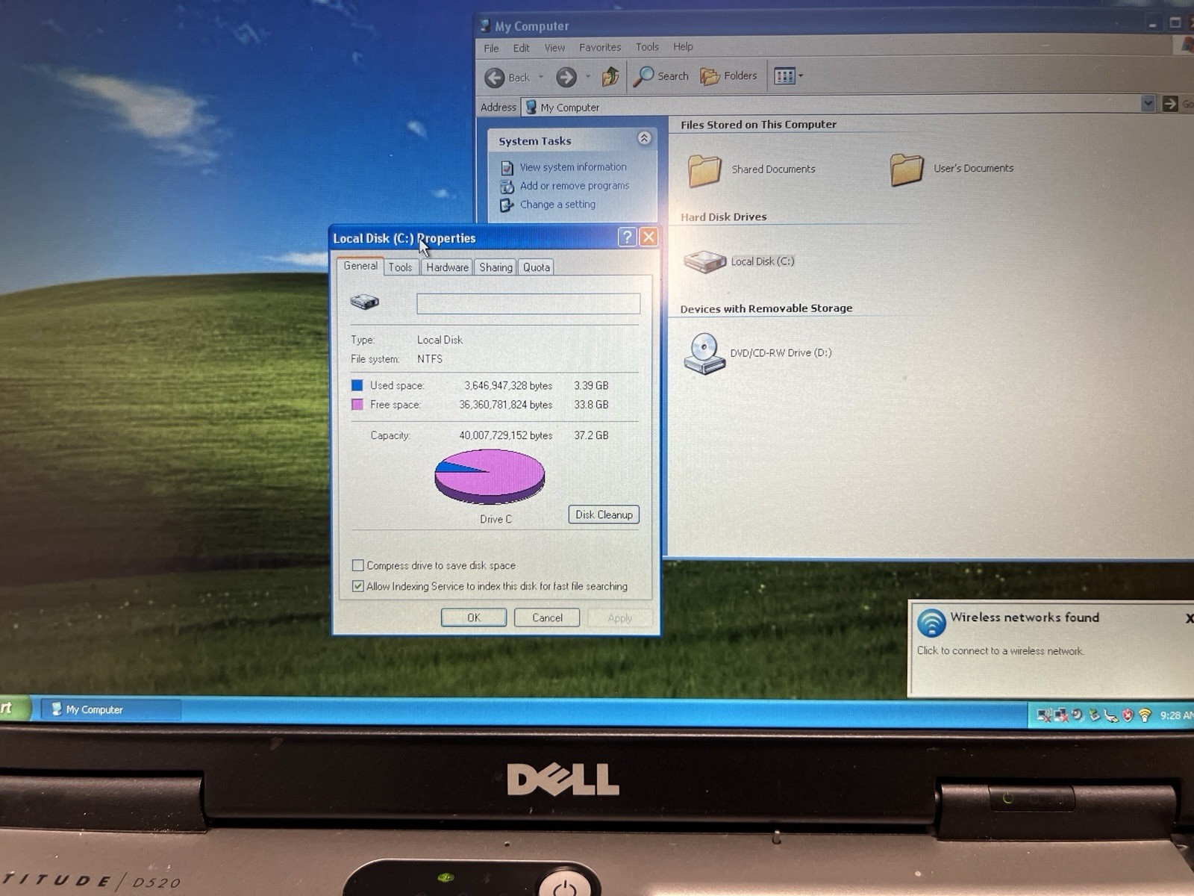
Task: Click the Apply button
Action: 619,618
